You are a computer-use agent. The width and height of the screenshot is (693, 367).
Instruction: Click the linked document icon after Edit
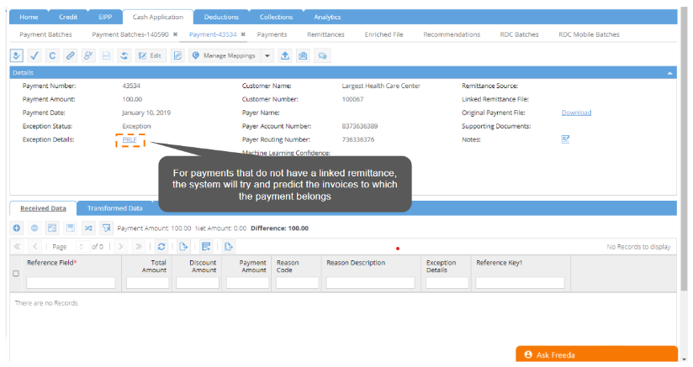[x=177, y=55]
